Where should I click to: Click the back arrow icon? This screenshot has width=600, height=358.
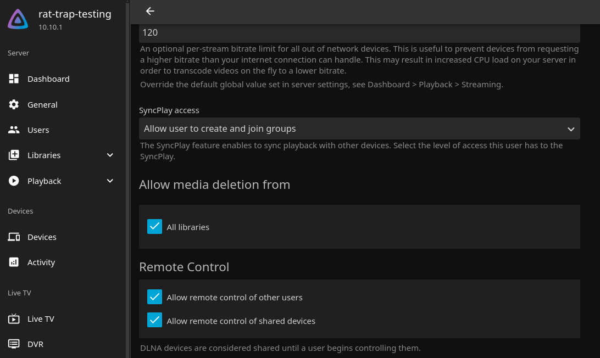coord(150,11)
